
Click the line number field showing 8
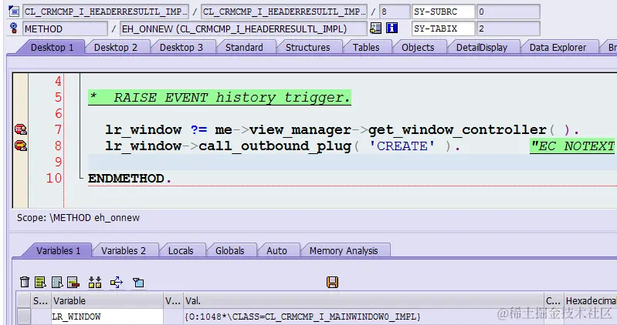tap(395, 12)
